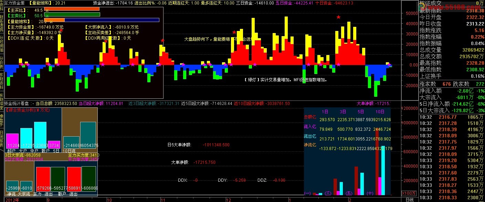Click the 量能饱和 orange-blue progress bar
The height and width of the screenshot is (202, 485).
click(102, 20)
